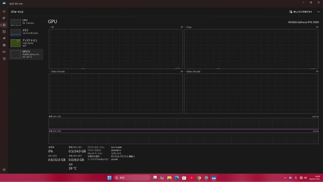Open Microsoft Edge from the taskbar
The height and width of the screenshot is (182, 323).
point(177,178)
